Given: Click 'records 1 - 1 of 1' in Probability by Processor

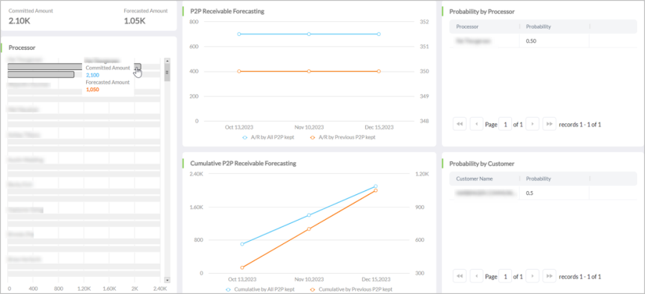Looking at the screenshot, I should (580, 124).
